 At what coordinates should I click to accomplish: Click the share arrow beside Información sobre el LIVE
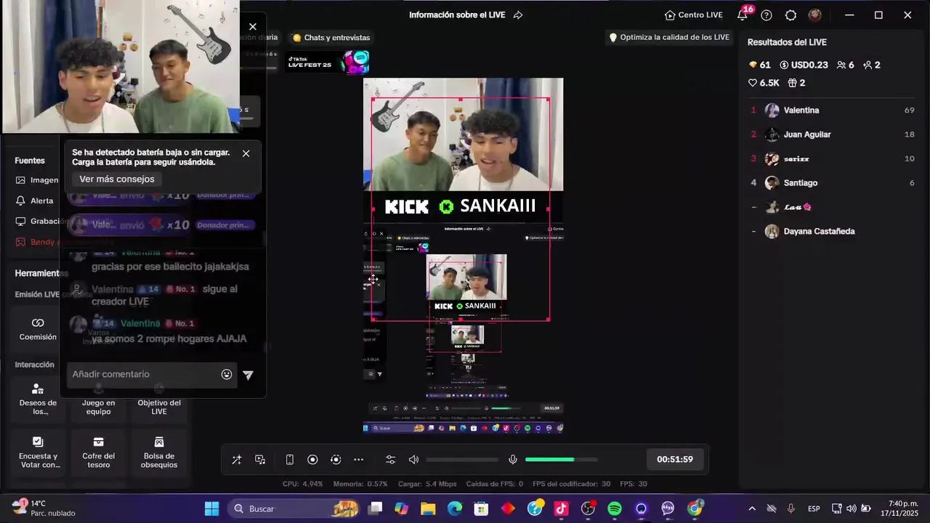[518, 15]
